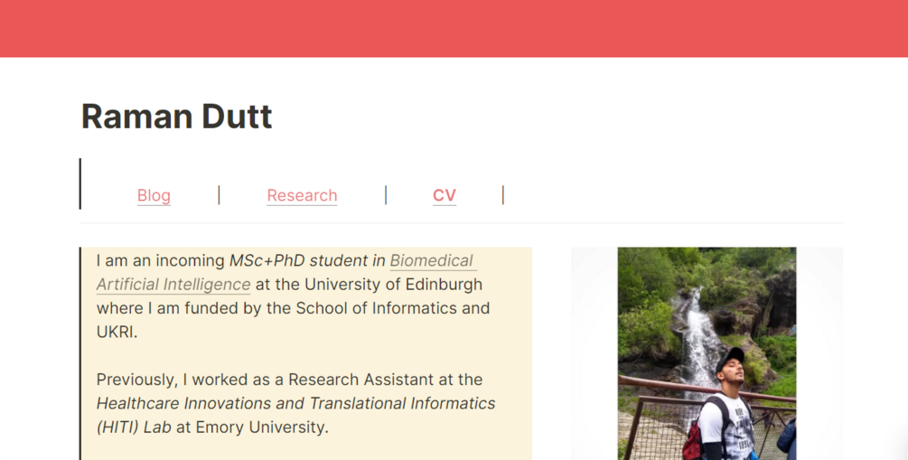The height and width of the screenshot is (460, 908).
Task: Click the red cover banner
Action: [454, 28]
